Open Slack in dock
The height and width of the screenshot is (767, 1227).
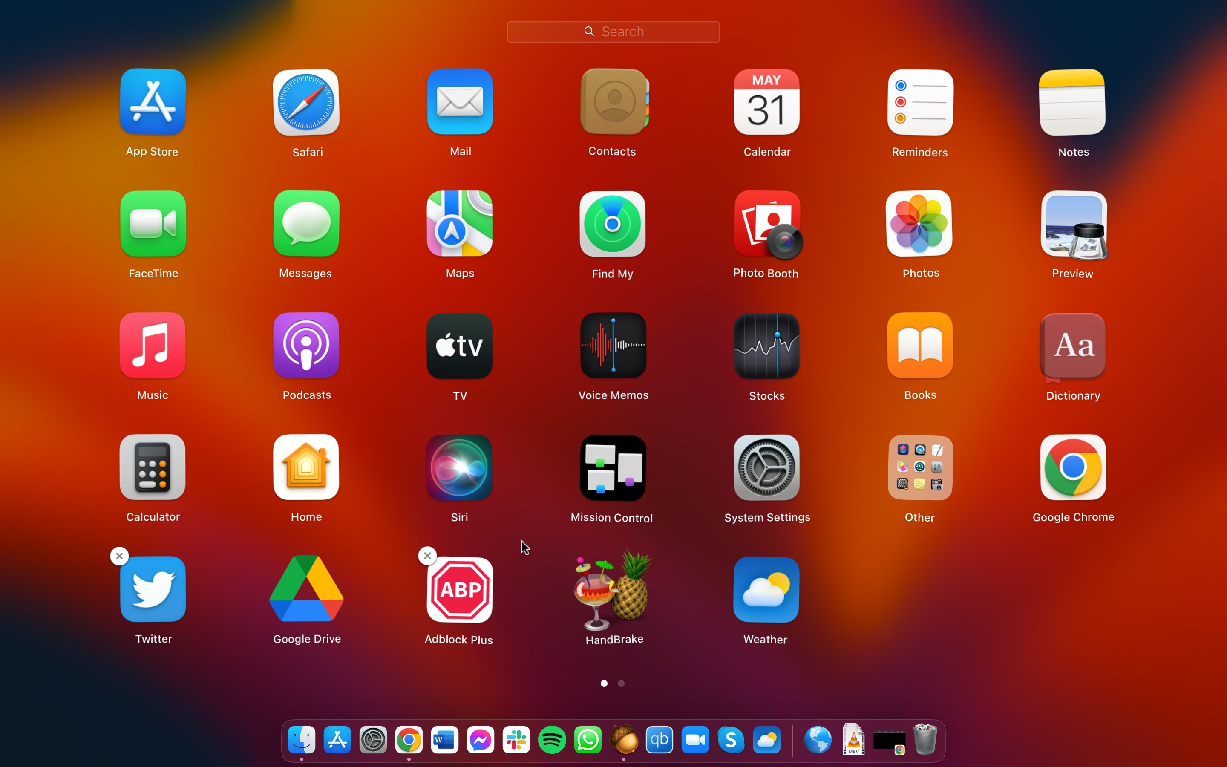(516, 741)
